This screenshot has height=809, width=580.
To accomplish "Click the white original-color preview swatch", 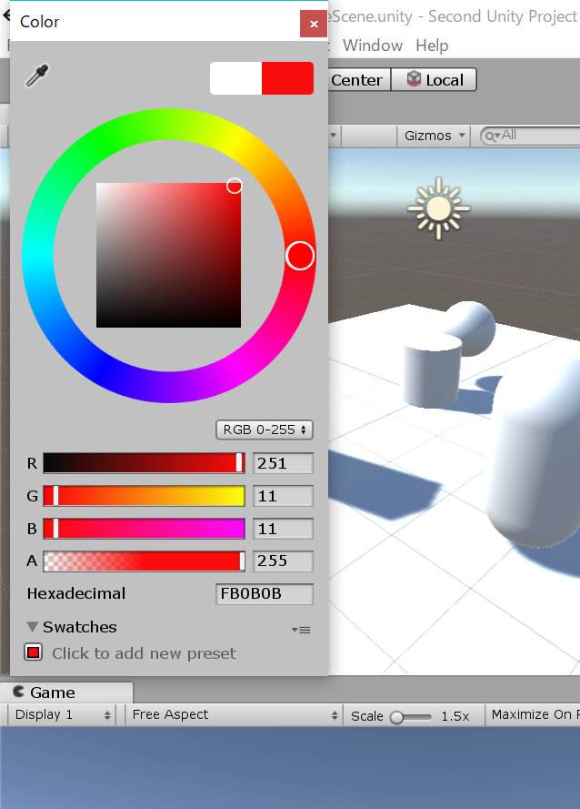I will [236, 78].
